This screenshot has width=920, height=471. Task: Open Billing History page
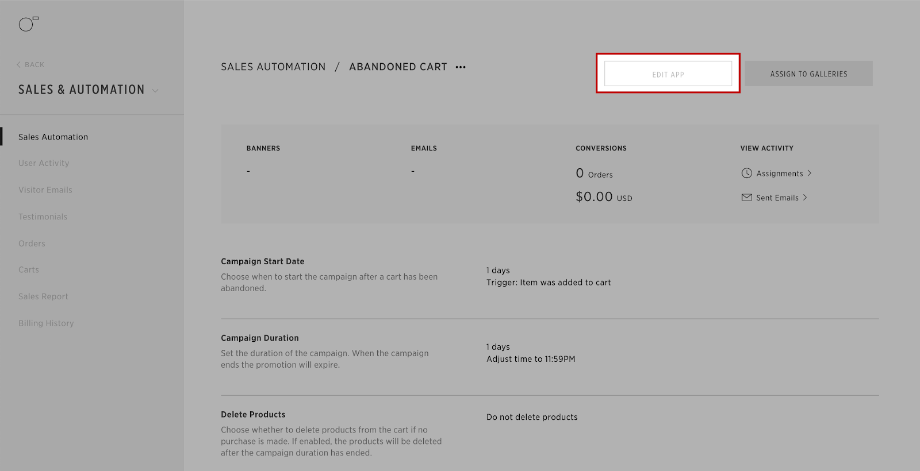[46, 323]
